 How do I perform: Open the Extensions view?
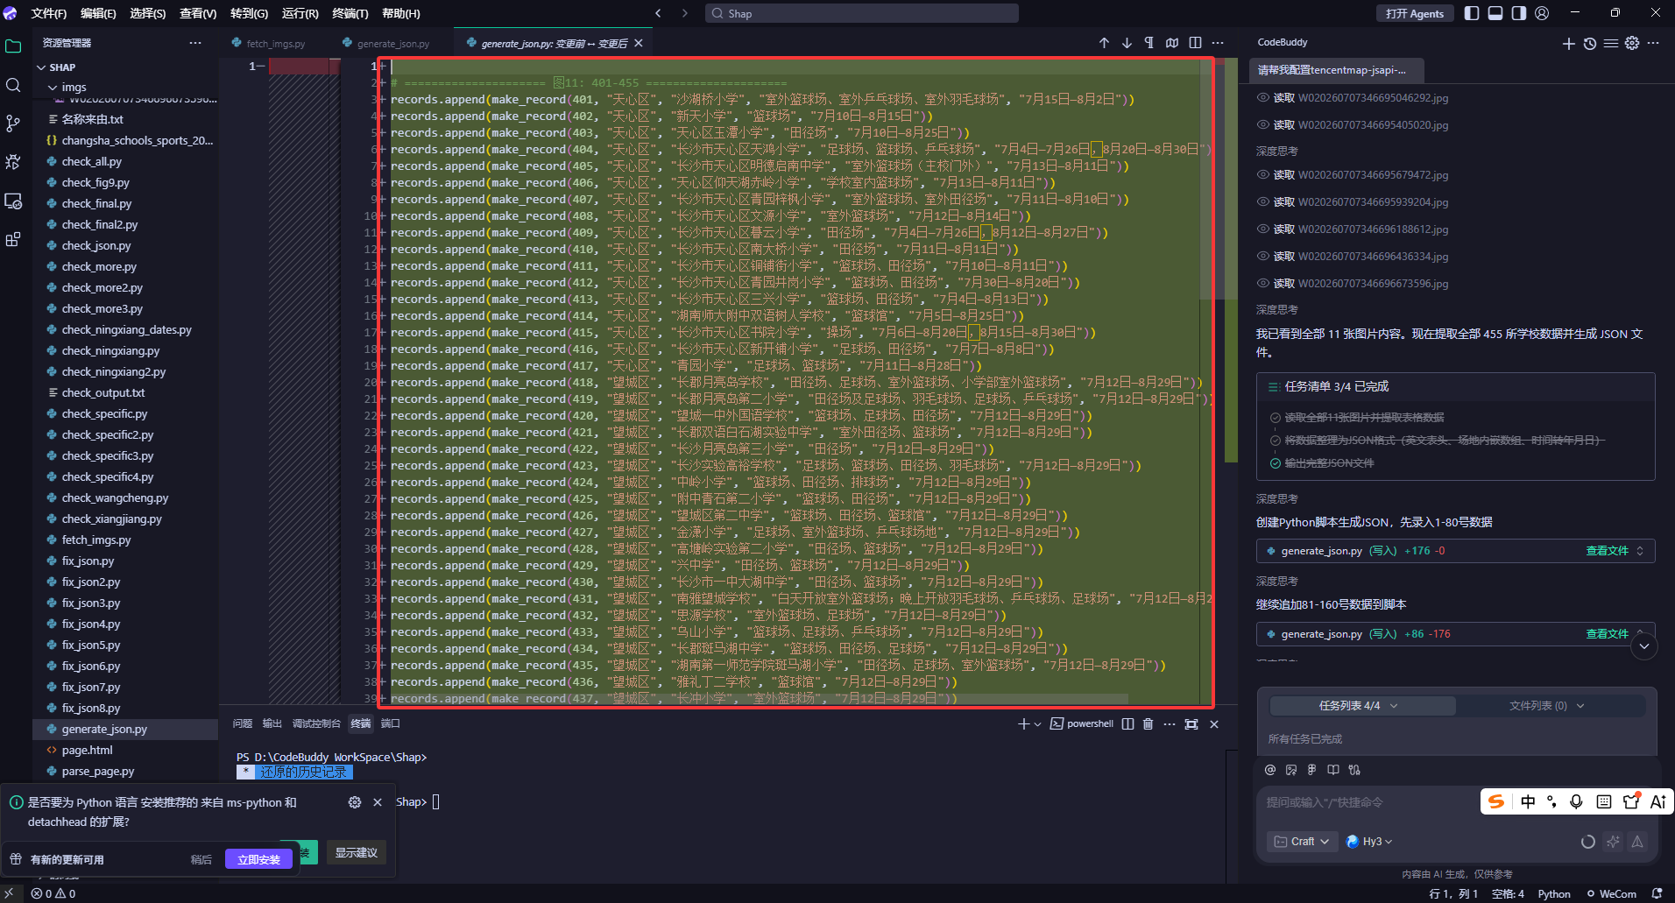coord(13,239)
